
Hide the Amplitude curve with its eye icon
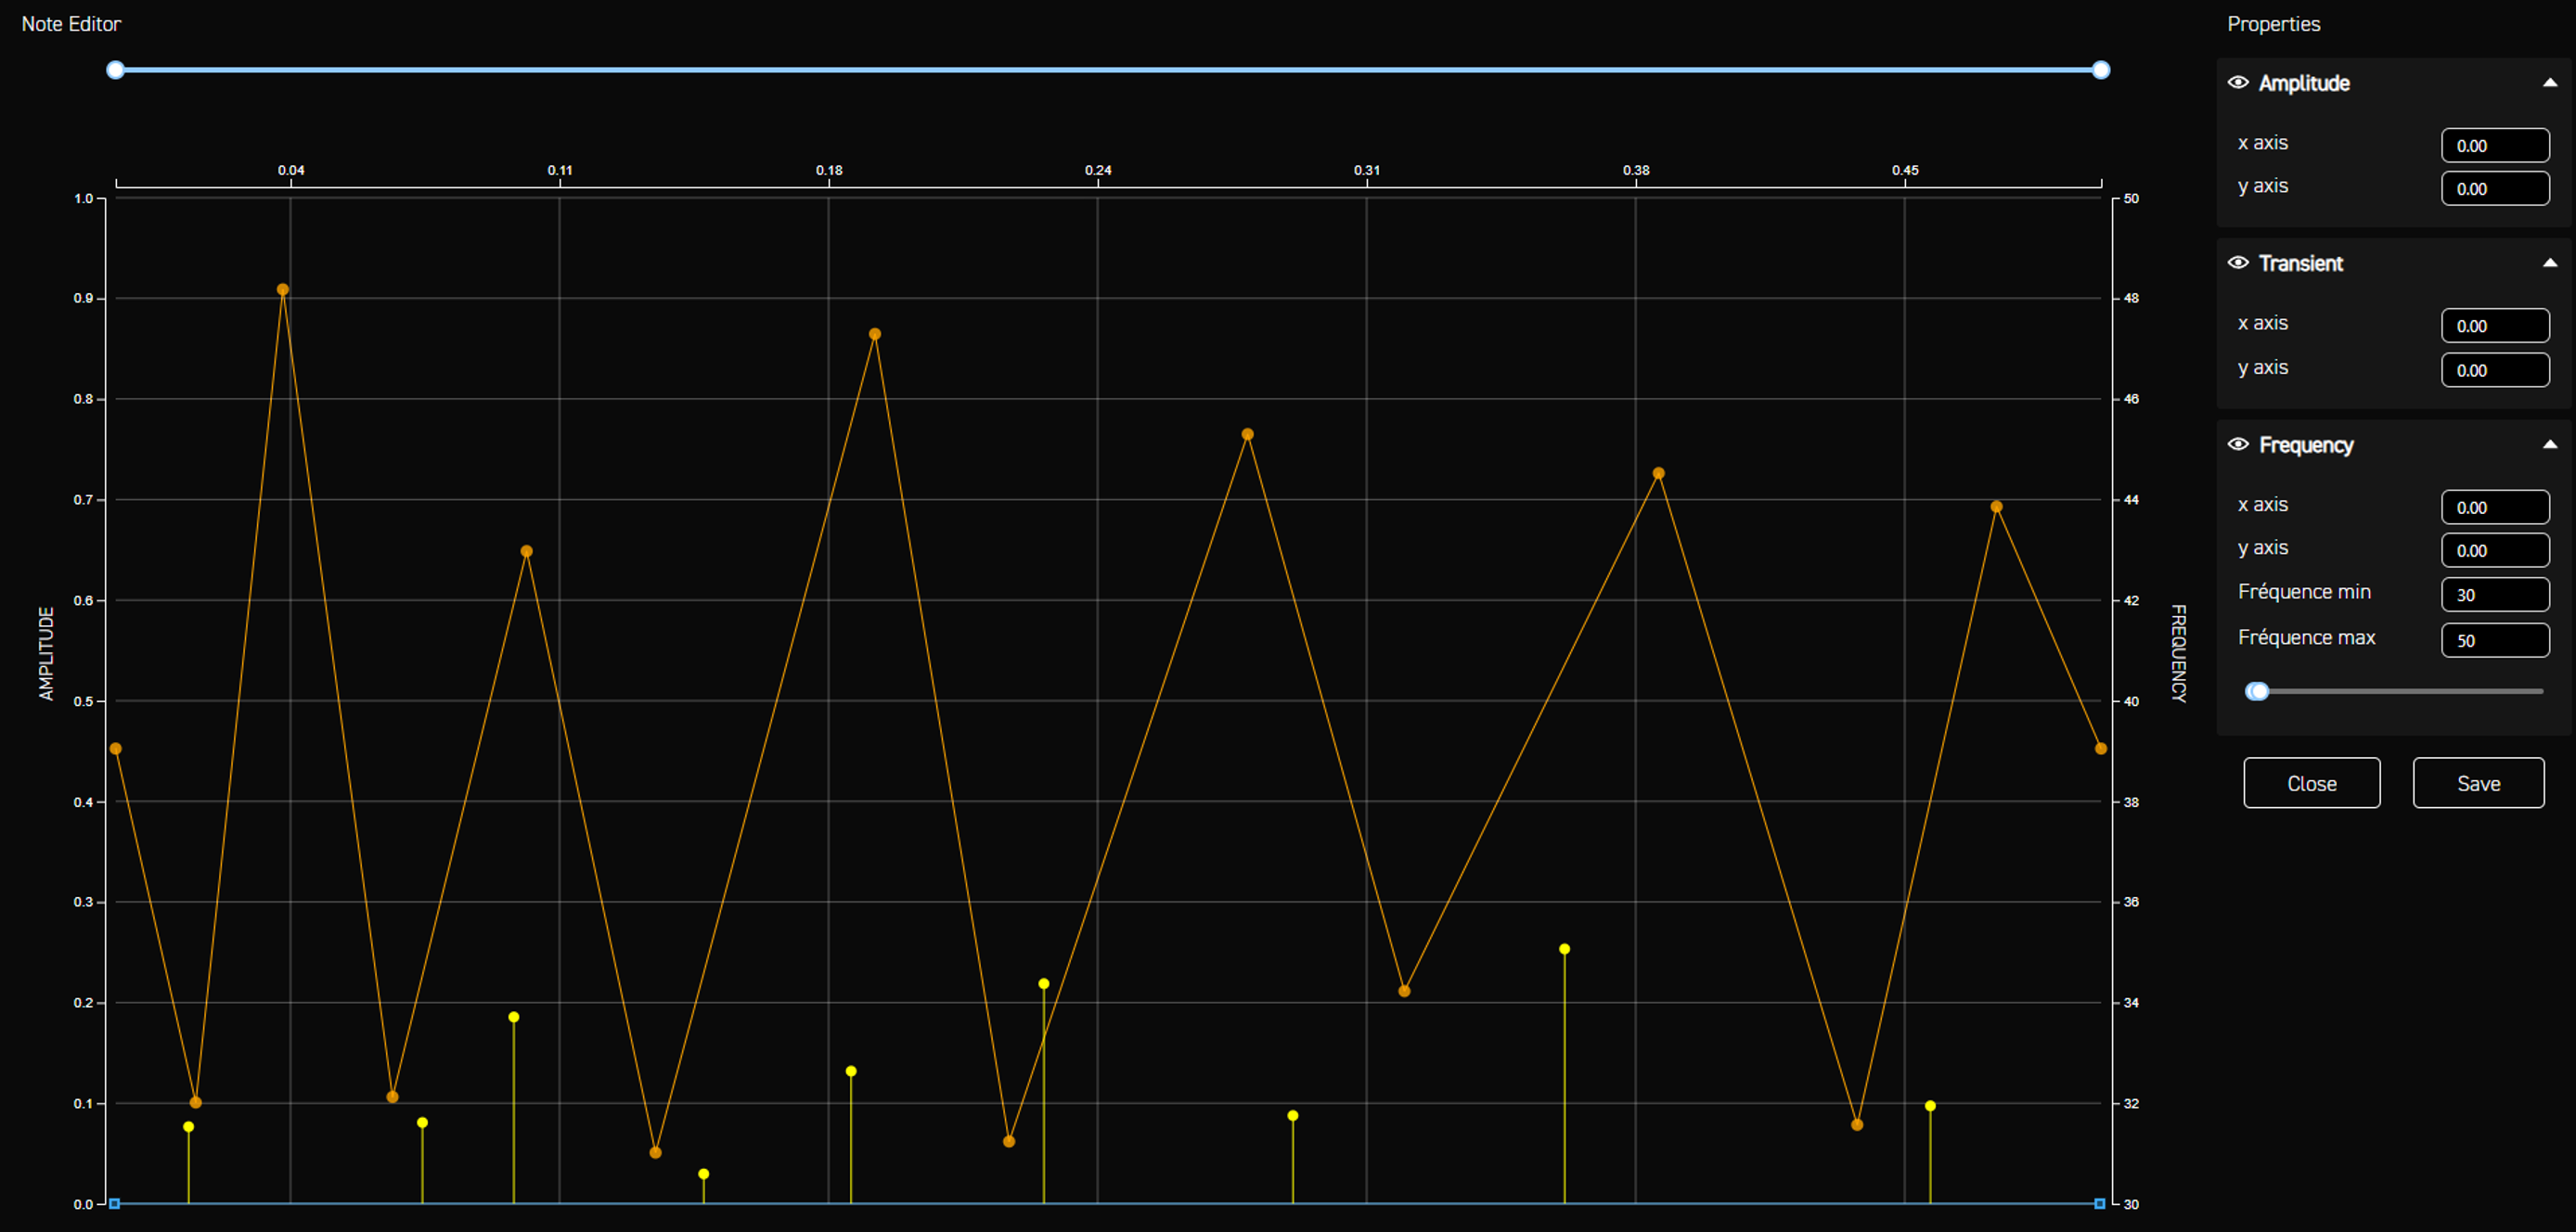pos(2238,83)
